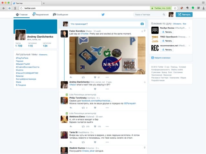This screenshot has height=154, width=206.
Task: Open more options on Andrey Danilchenko's tweet
Action: coord(107,89)
